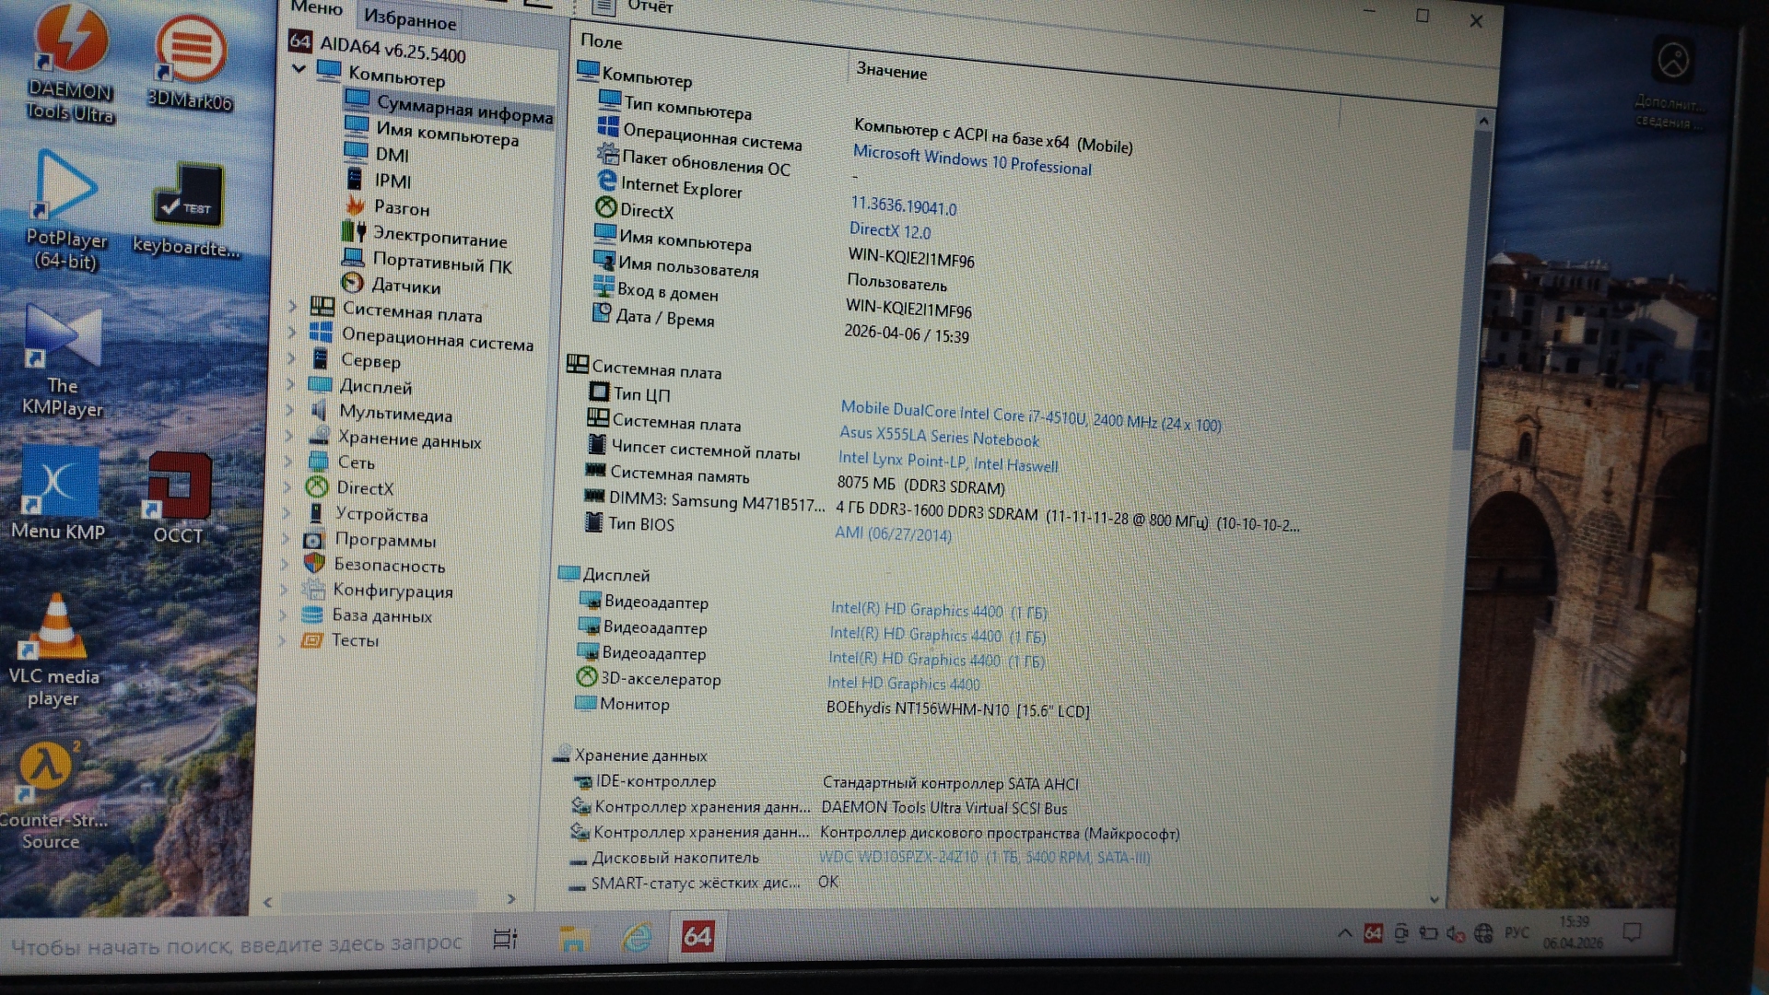The width and height of the screenshot is (1769, 995).
Task: Switch to the Избранное tab
Action: pos(410,18)
